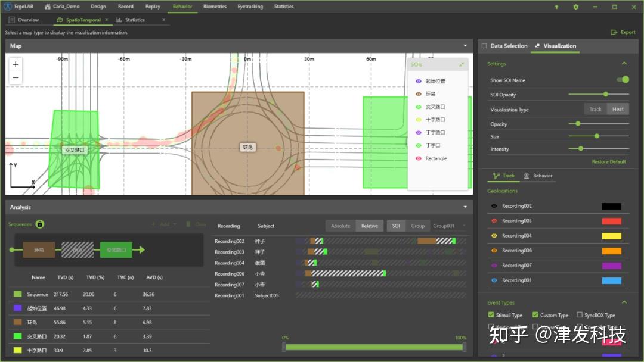Collapse the Settings section
The image size is (644, 362).
pyautogui.click(x=624, y=64)
